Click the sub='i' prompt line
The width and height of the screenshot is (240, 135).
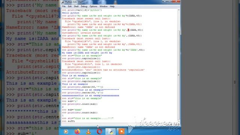[x=70, y=101]
